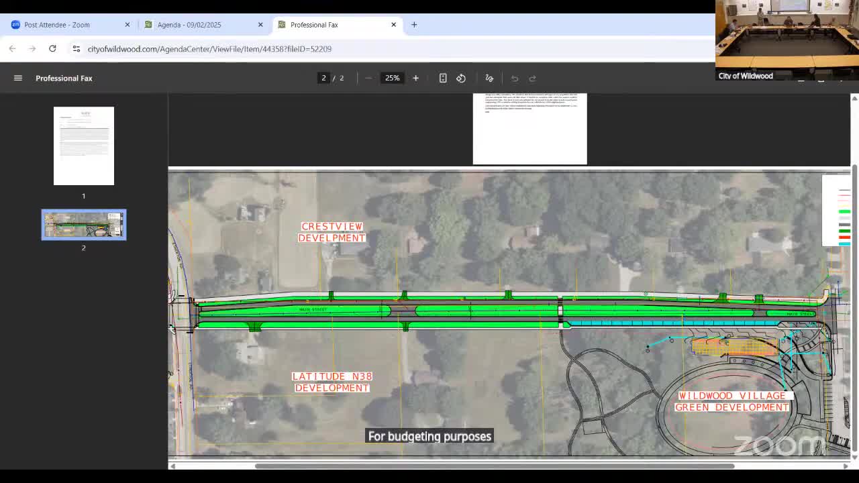
Task: Switch to Agenda - 09/02/2025 tab
Action: [189, 25]
